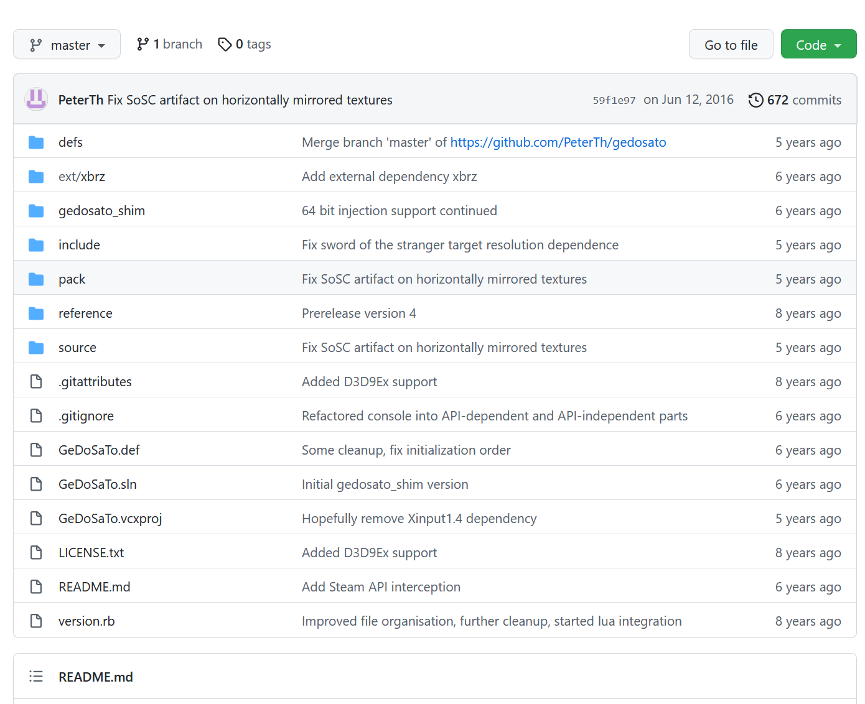Click the LICENSE.txt file icon

click(x=36, y=553)
